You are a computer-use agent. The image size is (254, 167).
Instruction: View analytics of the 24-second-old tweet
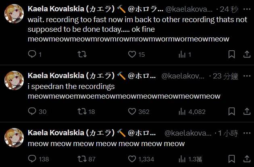point(182,54)
